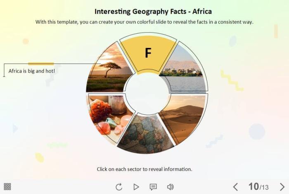Go to the next slide arrow
Viewport: 289px width, 194px height.
coord(282,187)
